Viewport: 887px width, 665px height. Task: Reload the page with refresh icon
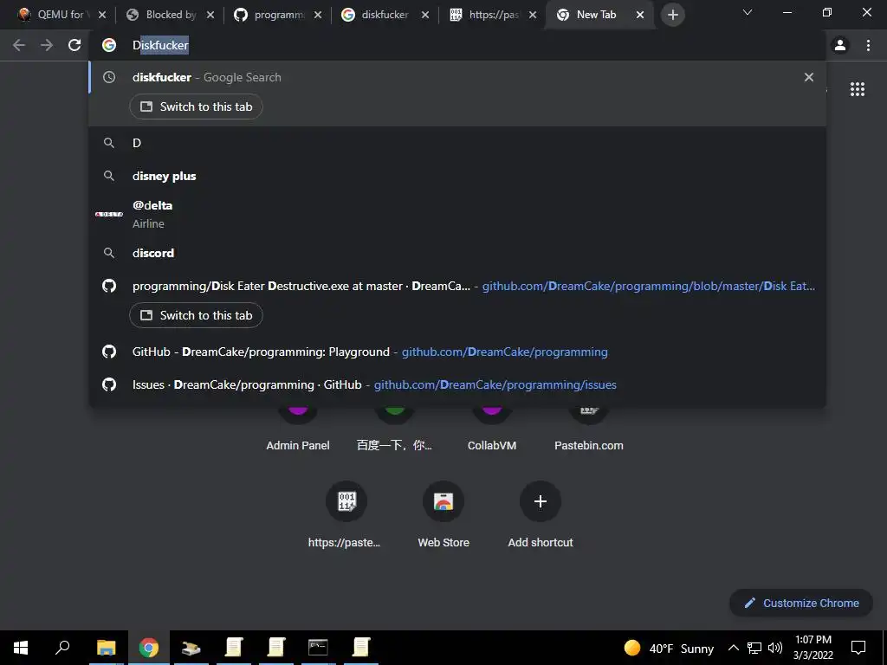click(74, 45)
